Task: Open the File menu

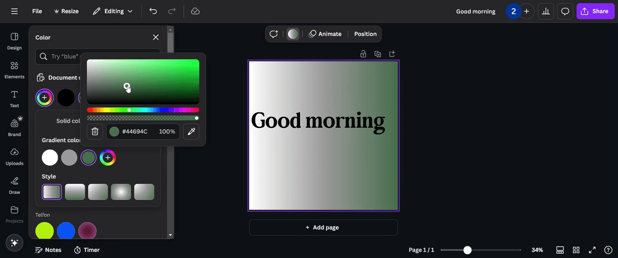Action: point(37,11)
